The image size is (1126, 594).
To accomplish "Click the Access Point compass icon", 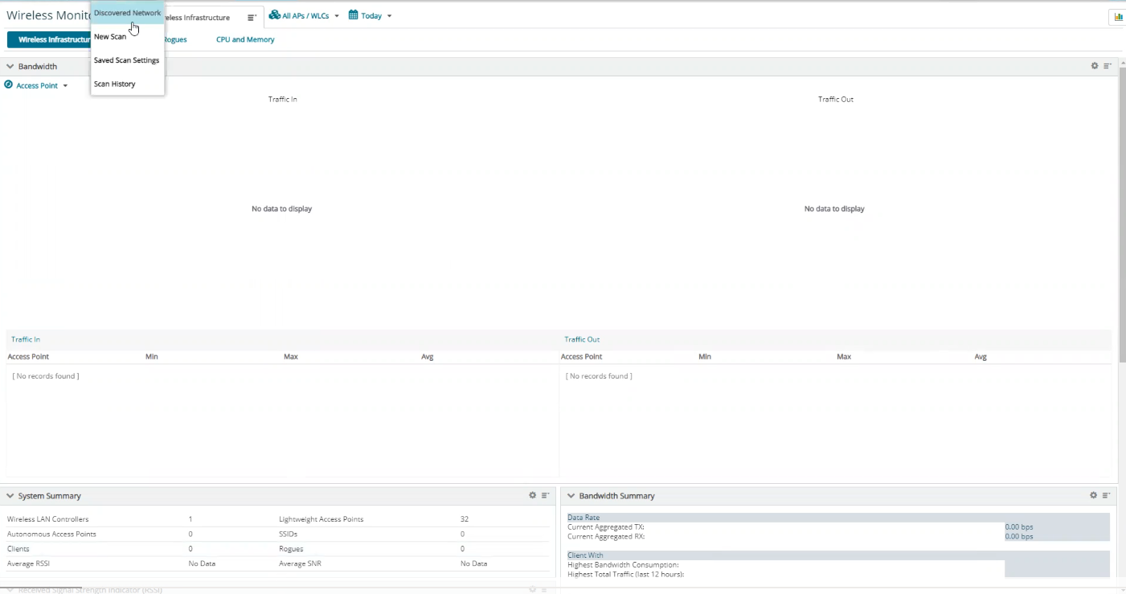I will point(9,85).
